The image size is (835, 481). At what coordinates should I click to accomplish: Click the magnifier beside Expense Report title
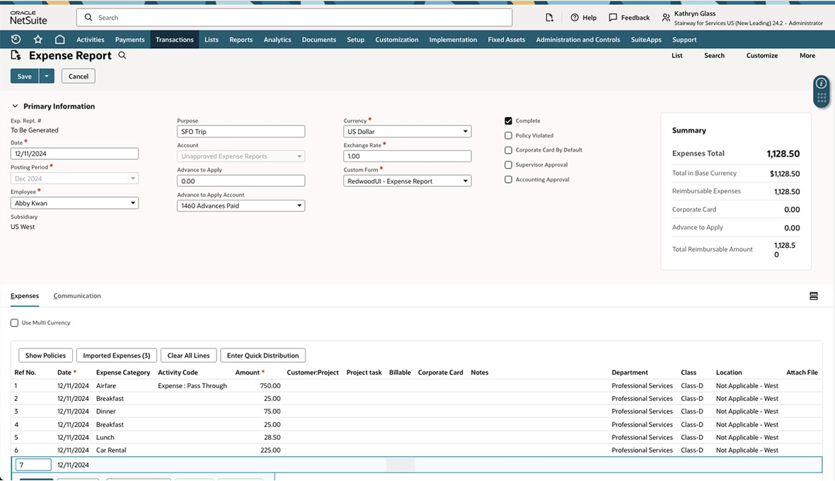pyautogui.click(x=122, y=55)
